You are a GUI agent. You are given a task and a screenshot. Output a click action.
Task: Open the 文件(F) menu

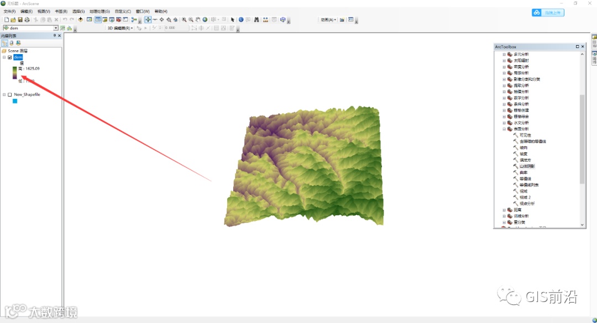pyautogui.click(x=9, y=12)
